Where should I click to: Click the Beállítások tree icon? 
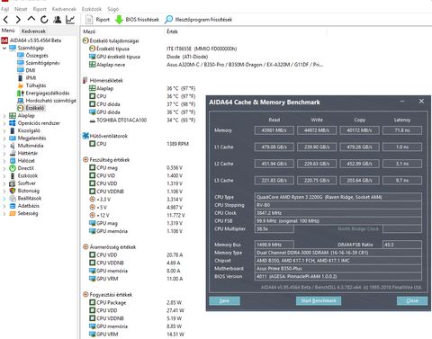tap(13, 198)
